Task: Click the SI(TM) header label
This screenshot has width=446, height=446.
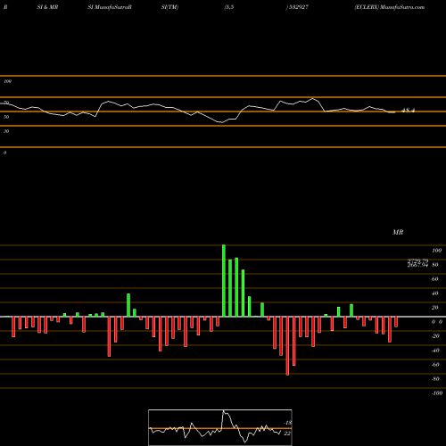Action: pyautogui.click(x=169, y=7)
